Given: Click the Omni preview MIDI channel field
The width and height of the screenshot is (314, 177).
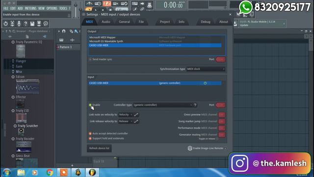Looking at the screenshot, I should click(222, 115).
